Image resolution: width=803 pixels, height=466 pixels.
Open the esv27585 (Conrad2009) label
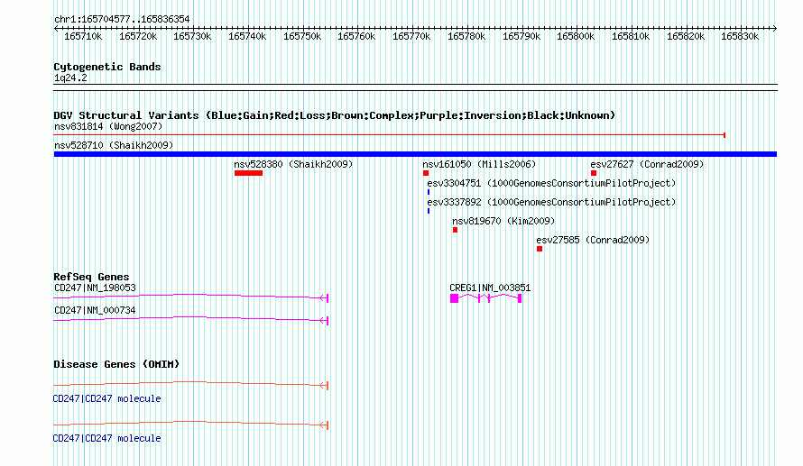tap(593, 240)
